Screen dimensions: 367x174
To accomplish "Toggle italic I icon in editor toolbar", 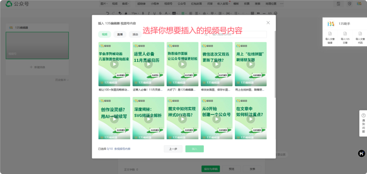I will [x=148, y=13].
